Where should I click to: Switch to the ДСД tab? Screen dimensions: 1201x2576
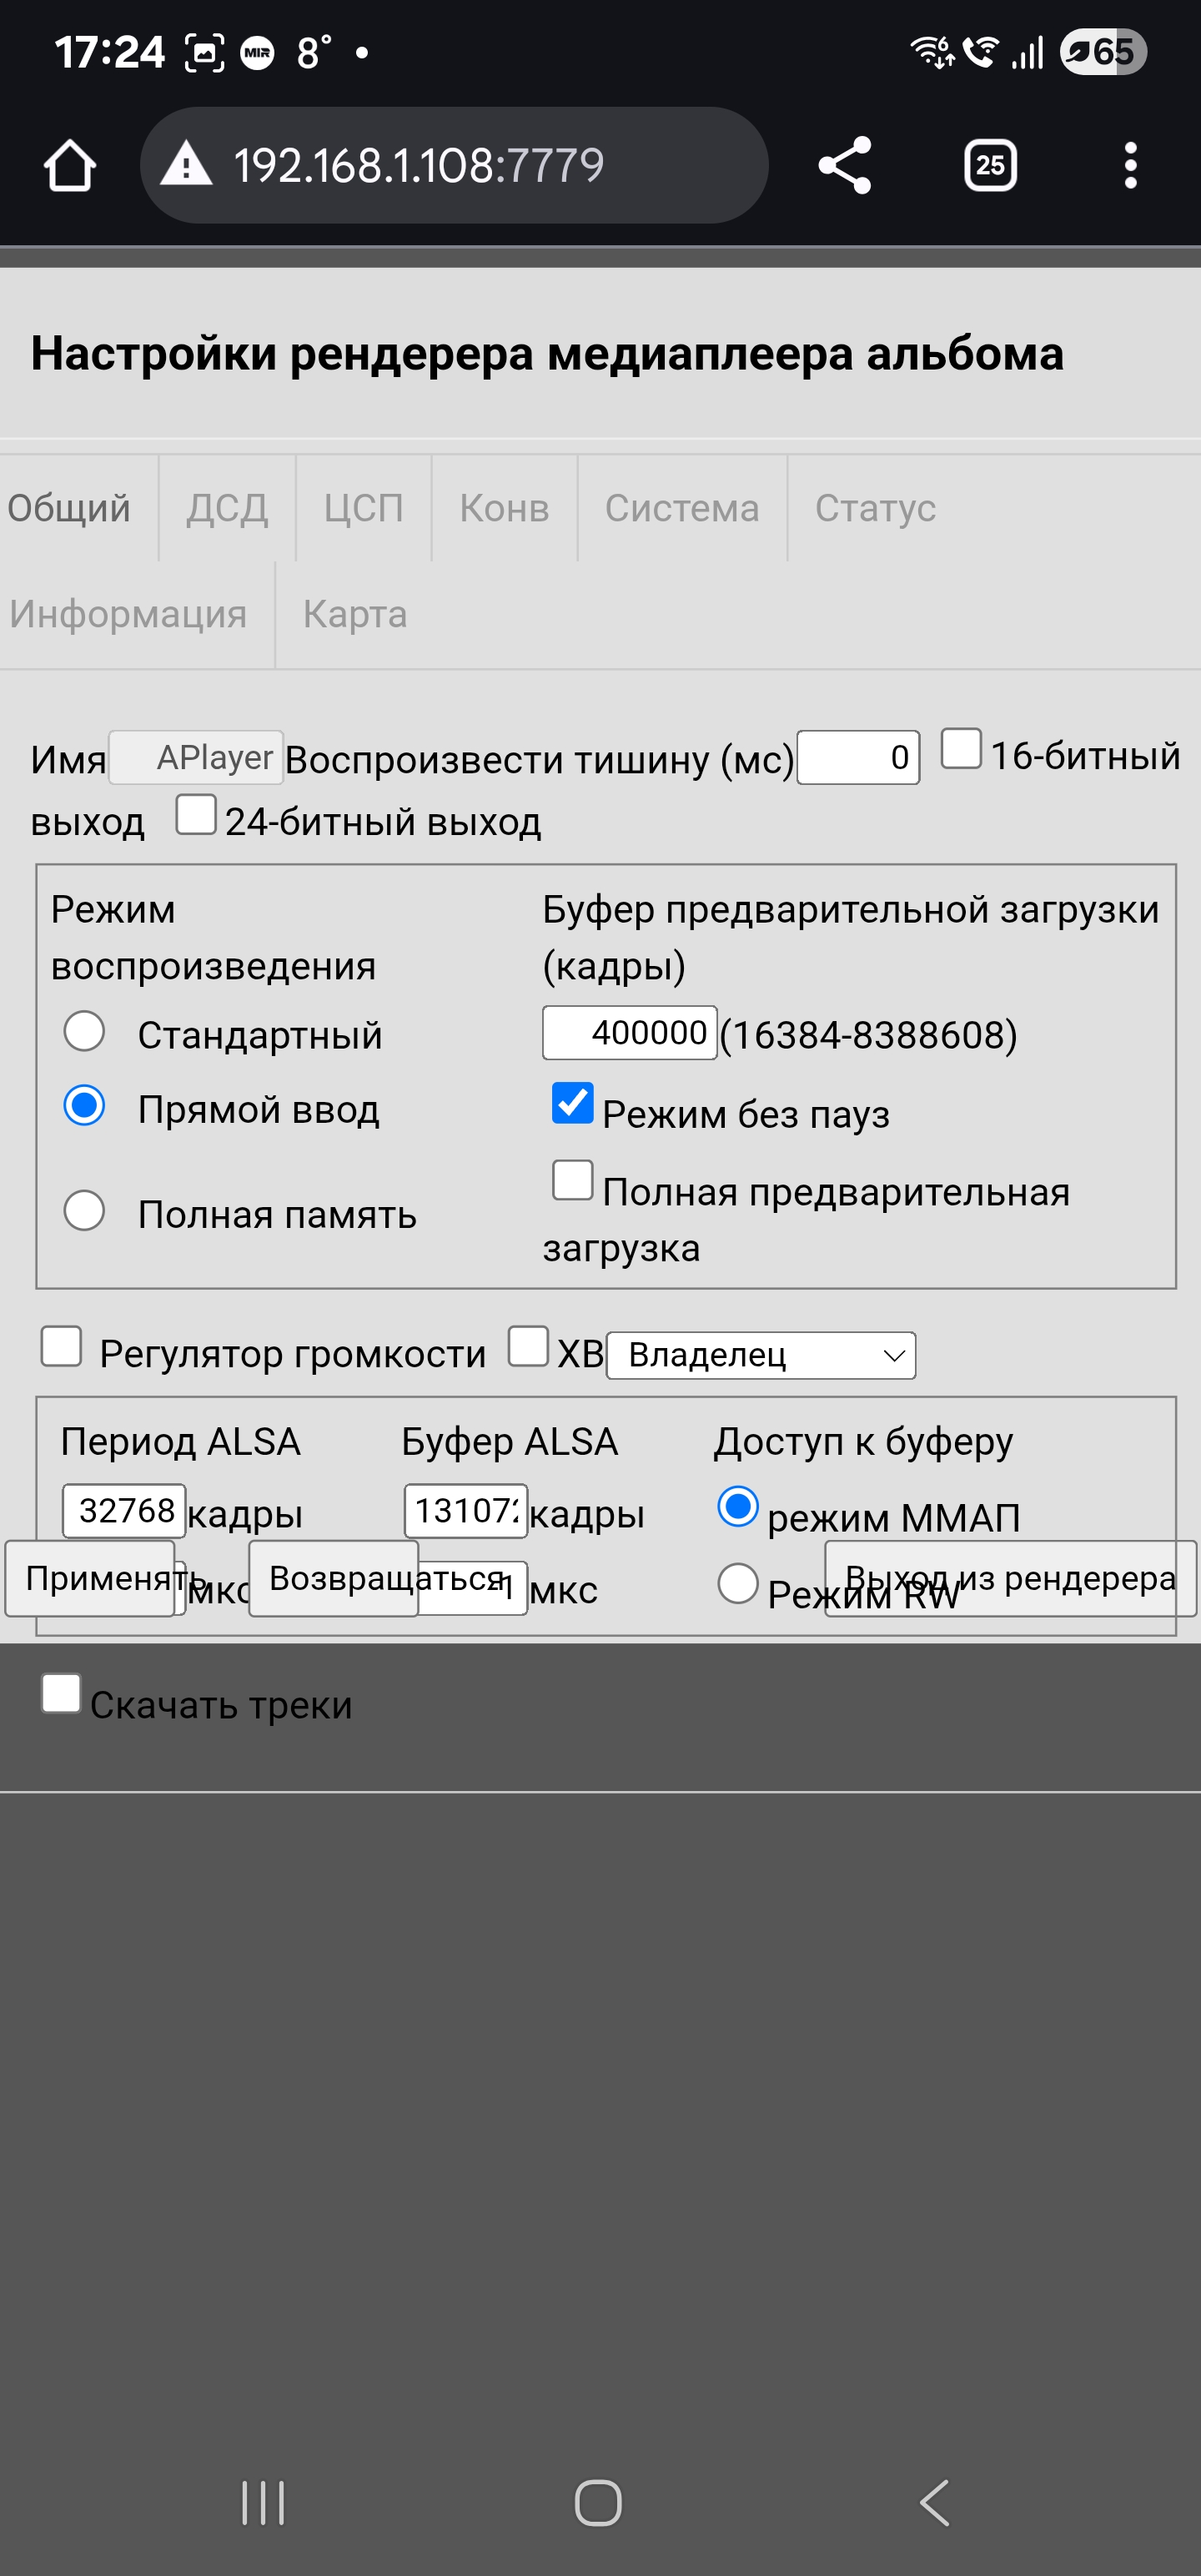(x=227, y=508)
